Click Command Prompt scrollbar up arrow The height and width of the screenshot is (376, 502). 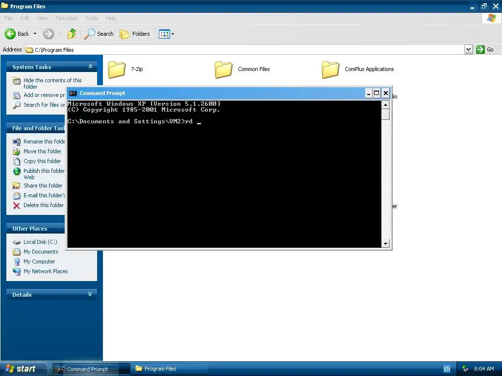coord(385,105)
